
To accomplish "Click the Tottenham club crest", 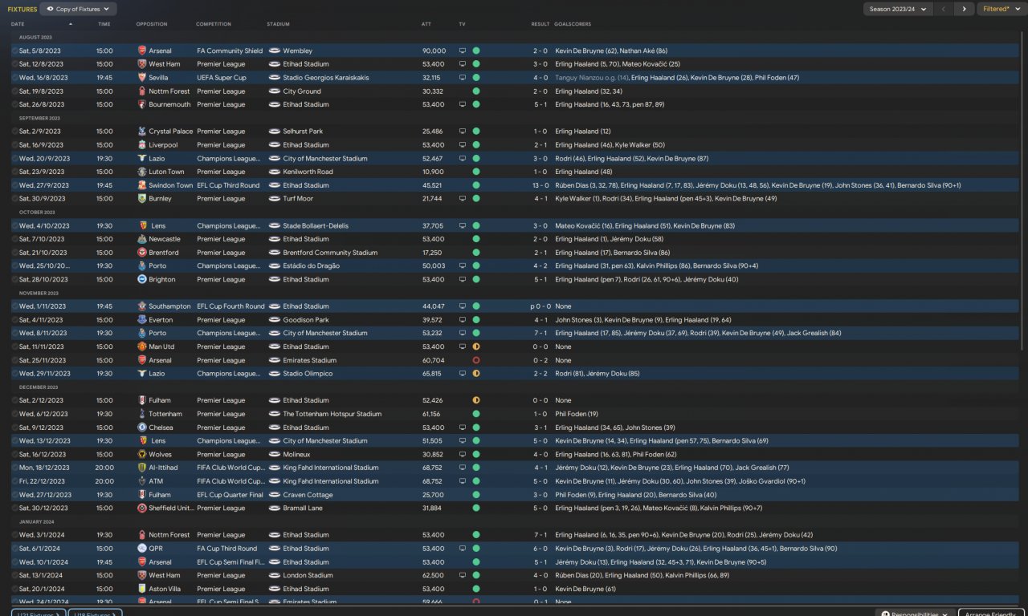I will pos(142,414).
